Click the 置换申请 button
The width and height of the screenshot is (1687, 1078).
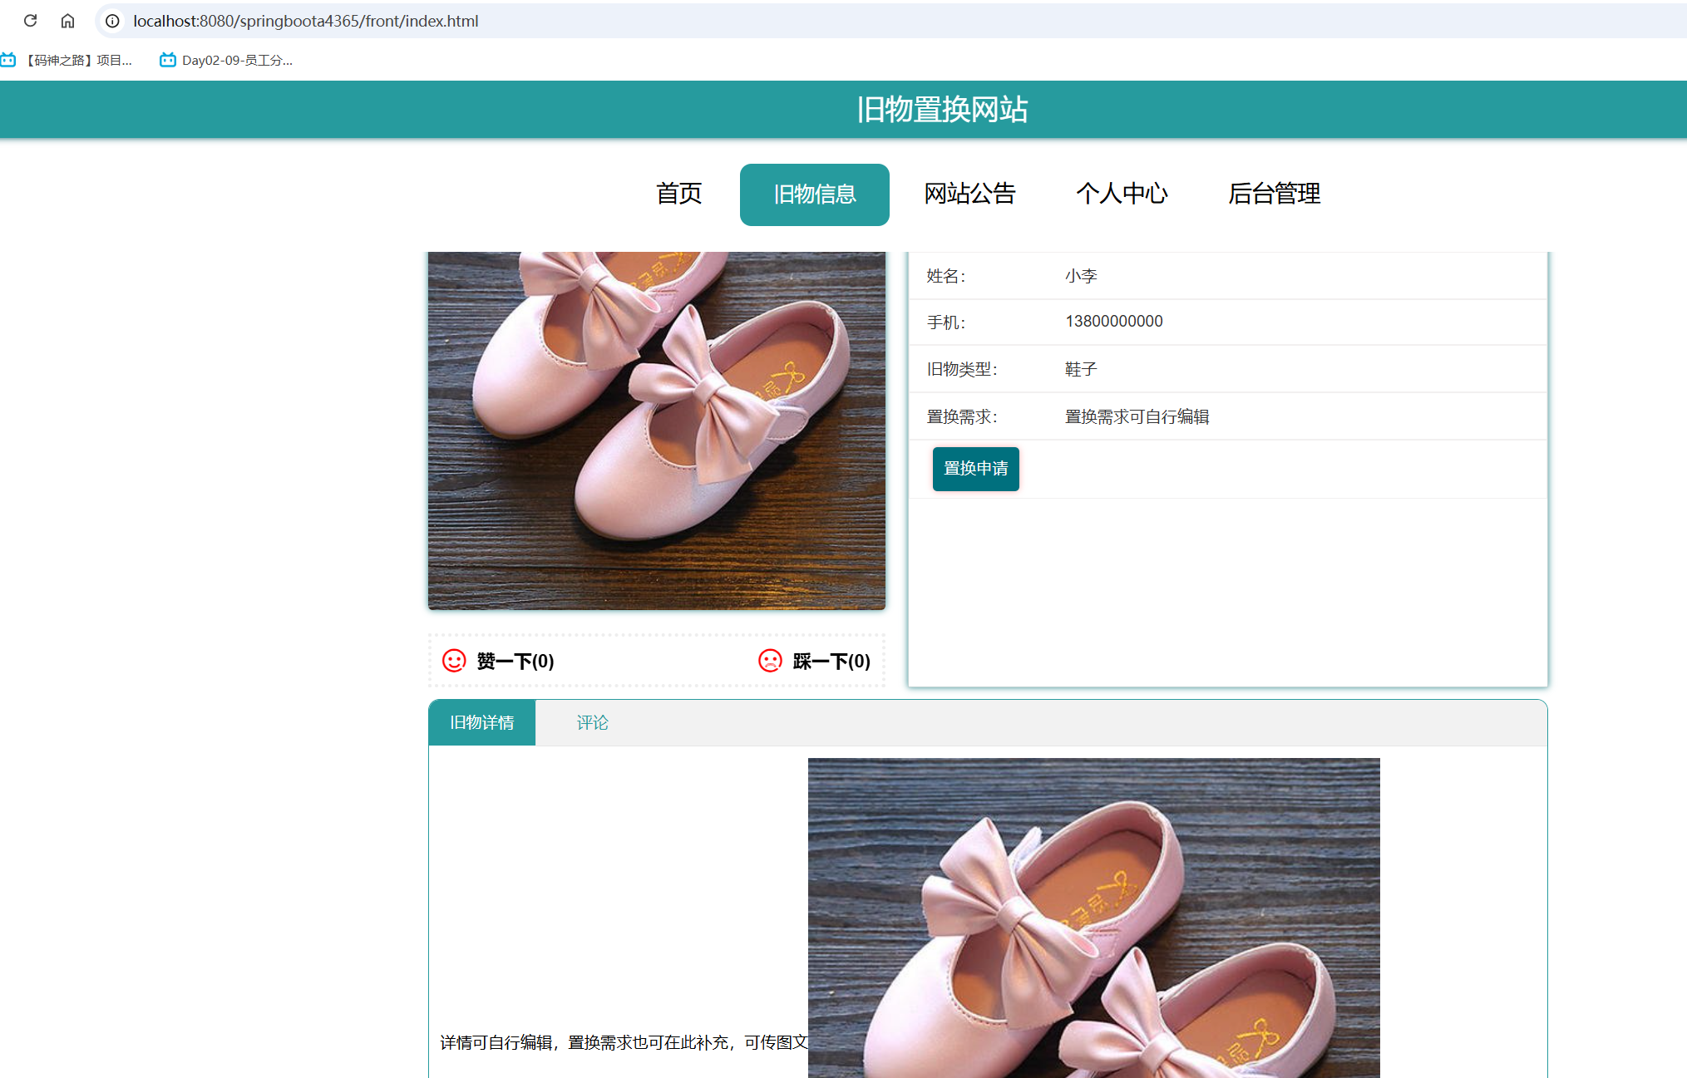pyautogui.click(x=975, y=469)
